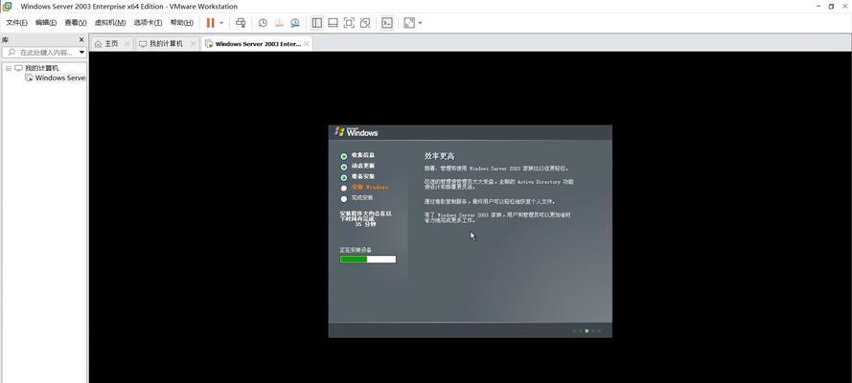Toggle the library sidebar view icon
Image resolution: width=852 pixels, height=383 pixels.
[x=317, y=23]
